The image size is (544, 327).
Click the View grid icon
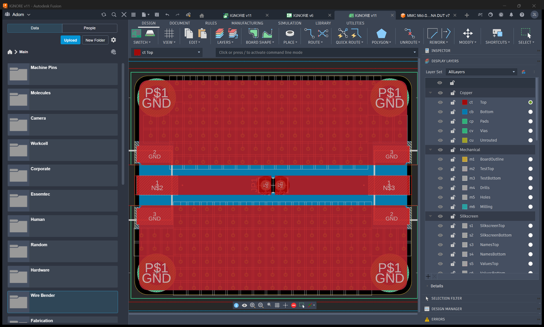pyautogui.click(x=169, y=33)
